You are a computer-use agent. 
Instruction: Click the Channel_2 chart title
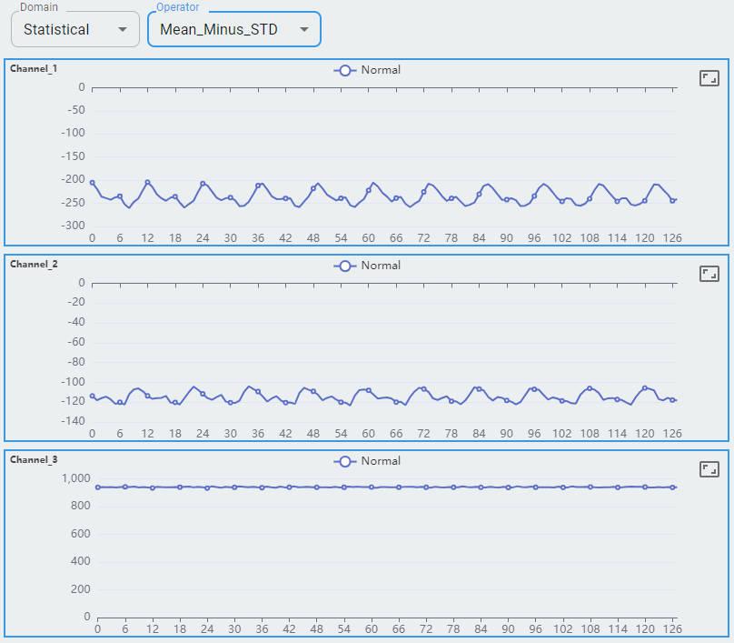point(34,264)
